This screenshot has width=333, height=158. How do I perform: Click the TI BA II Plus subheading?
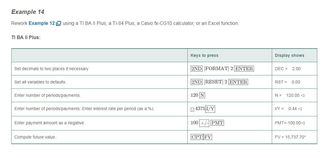click(x=26, y=38)
